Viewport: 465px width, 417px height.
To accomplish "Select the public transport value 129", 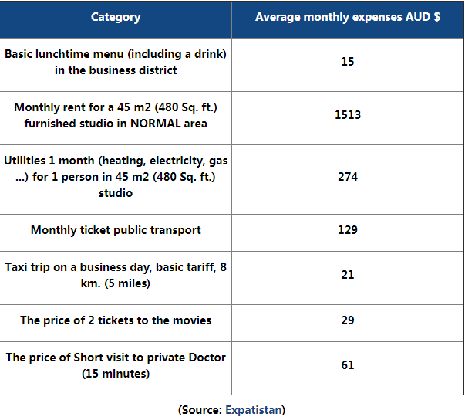I will coord(348,230).
